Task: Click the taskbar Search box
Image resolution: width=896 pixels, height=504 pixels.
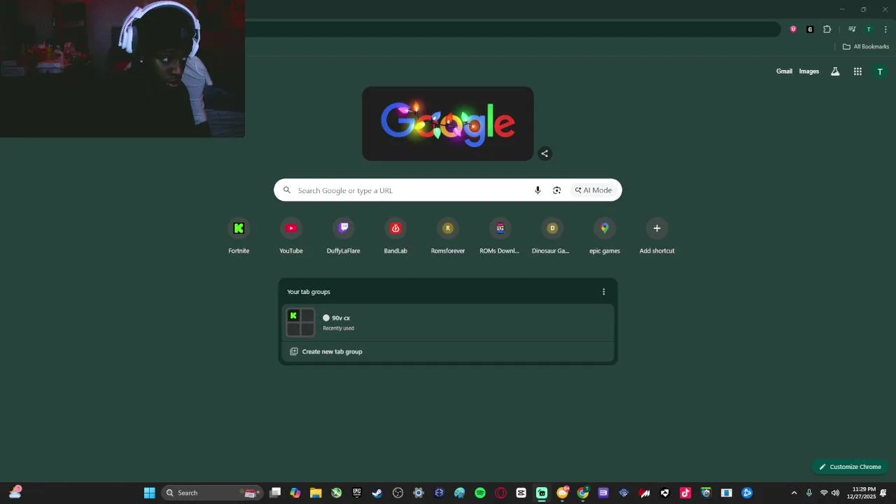Action: [x=212, y=493]
